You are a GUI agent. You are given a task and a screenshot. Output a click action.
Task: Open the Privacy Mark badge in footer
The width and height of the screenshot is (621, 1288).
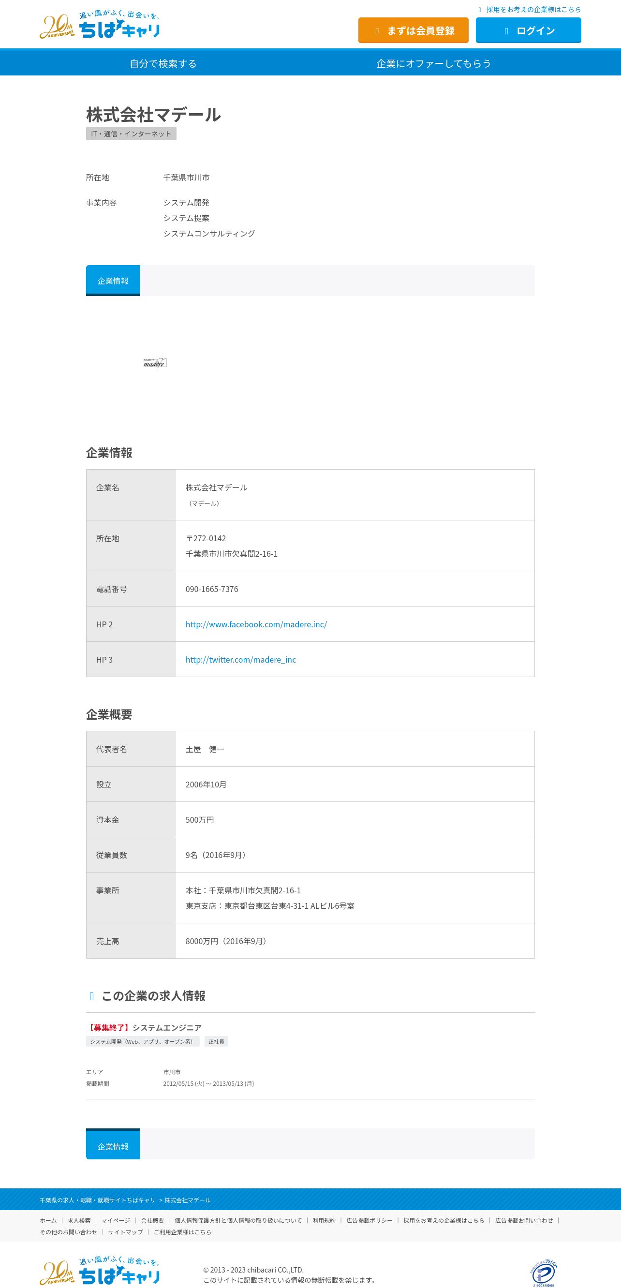point(544,1273)
